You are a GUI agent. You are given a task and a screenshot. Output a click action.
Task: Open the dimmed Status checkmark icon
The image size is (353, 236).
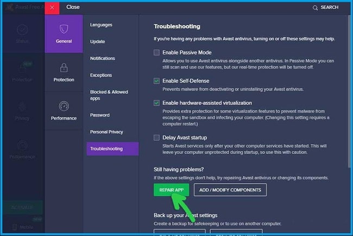22,30
